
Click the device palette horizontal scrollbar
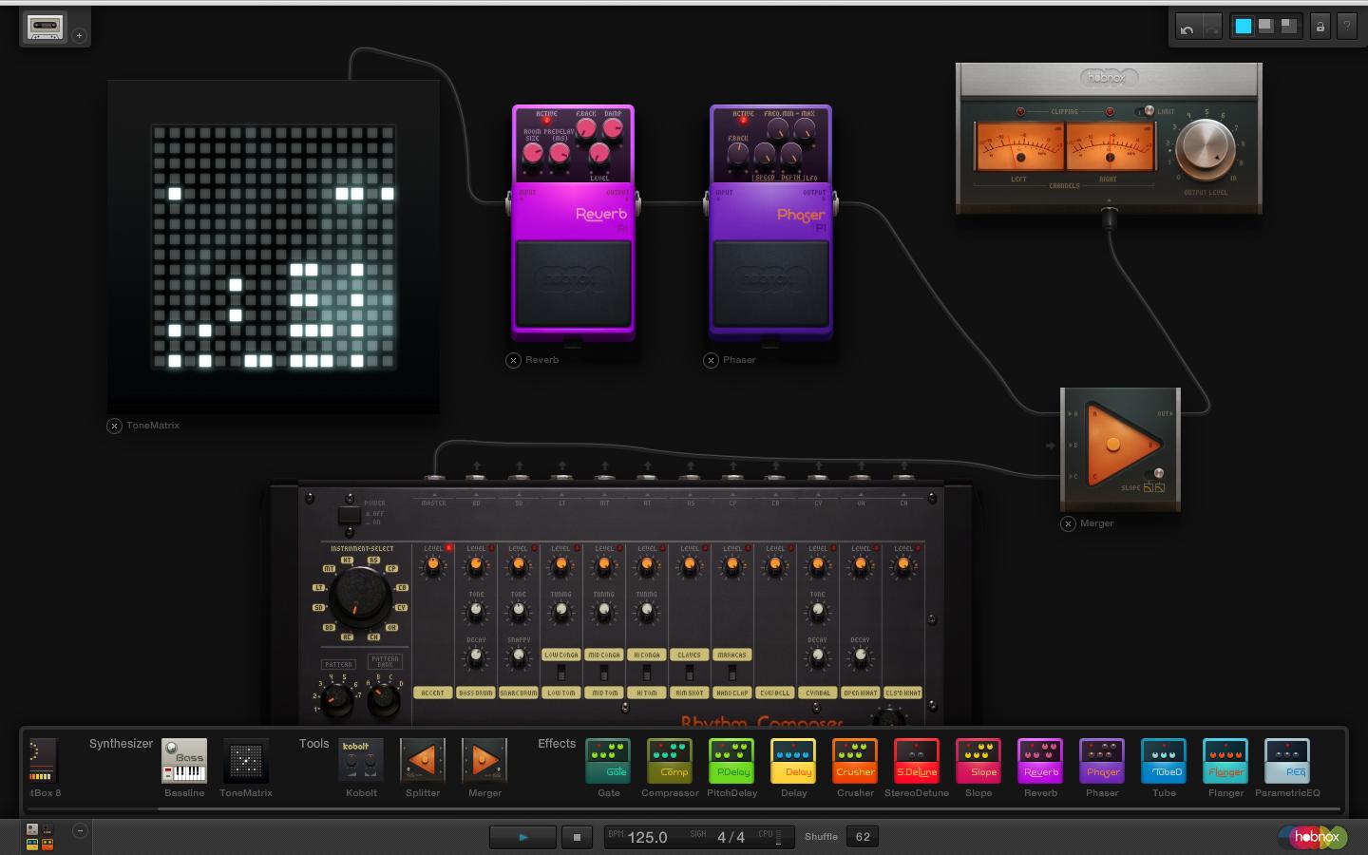(750, 808)
